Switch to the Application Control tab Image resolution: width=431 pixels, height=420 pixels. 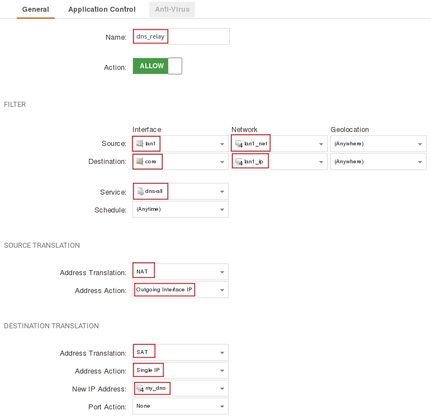pyautogui.click(x=102, y=10)
